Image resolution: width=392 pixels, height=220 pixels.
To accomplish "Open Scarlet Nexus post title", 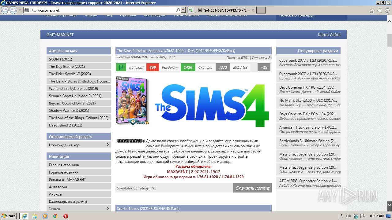I will tap(148, 208).
